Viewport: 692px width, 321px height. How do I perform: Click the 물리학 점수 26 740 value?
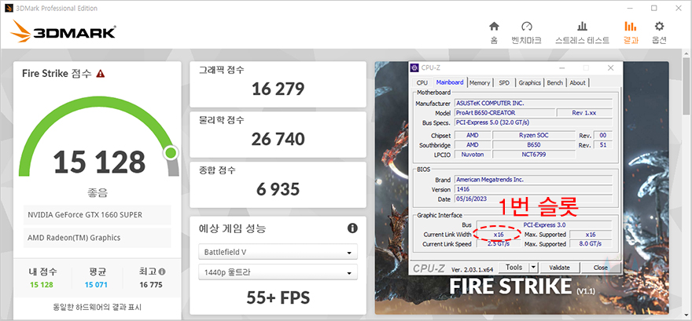pyautogui.click(x=278, y=139)
